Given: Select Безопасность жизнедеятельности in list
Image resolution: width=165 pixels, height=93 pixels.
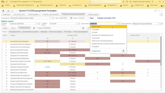Looking at the screenshot, I should click(109, 35).
